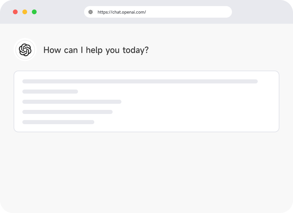Close the window with red button

click(15, 12)
